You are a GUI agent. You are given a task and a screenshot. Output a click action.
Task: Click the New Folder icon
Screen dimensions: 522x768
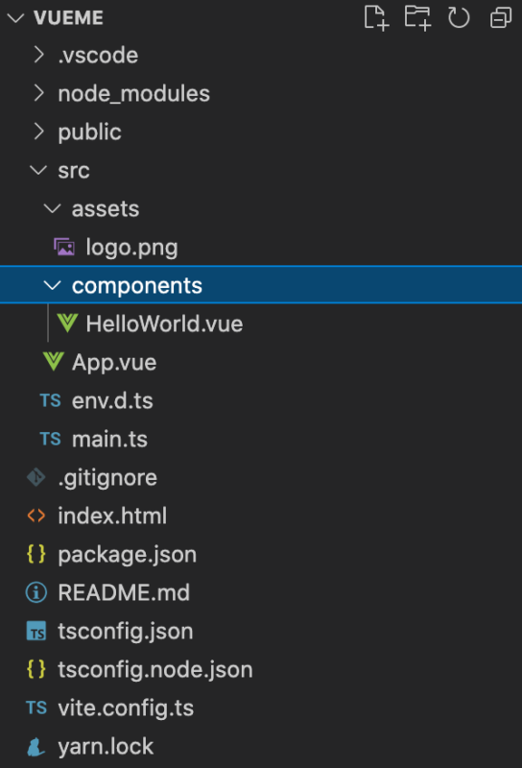417,18
